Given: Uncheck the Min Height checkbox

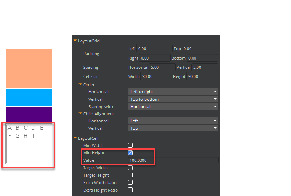Looking at the screenshot, I should pyautogui.click(x=130, y=153).
